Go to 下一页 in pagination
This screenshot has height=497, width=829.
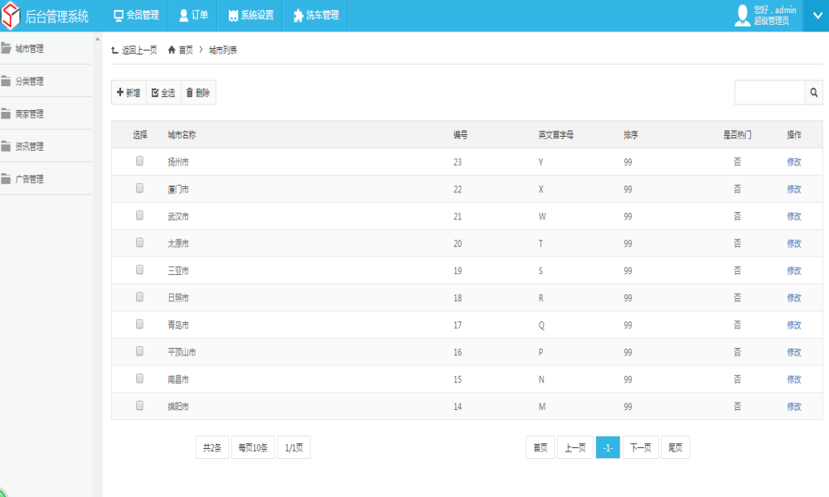[640, 447]
